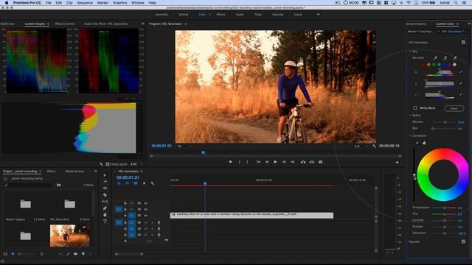This screenshot has width=472, height=265.
Task: Select the Hand tool
Action: click(x=105, y=214)
